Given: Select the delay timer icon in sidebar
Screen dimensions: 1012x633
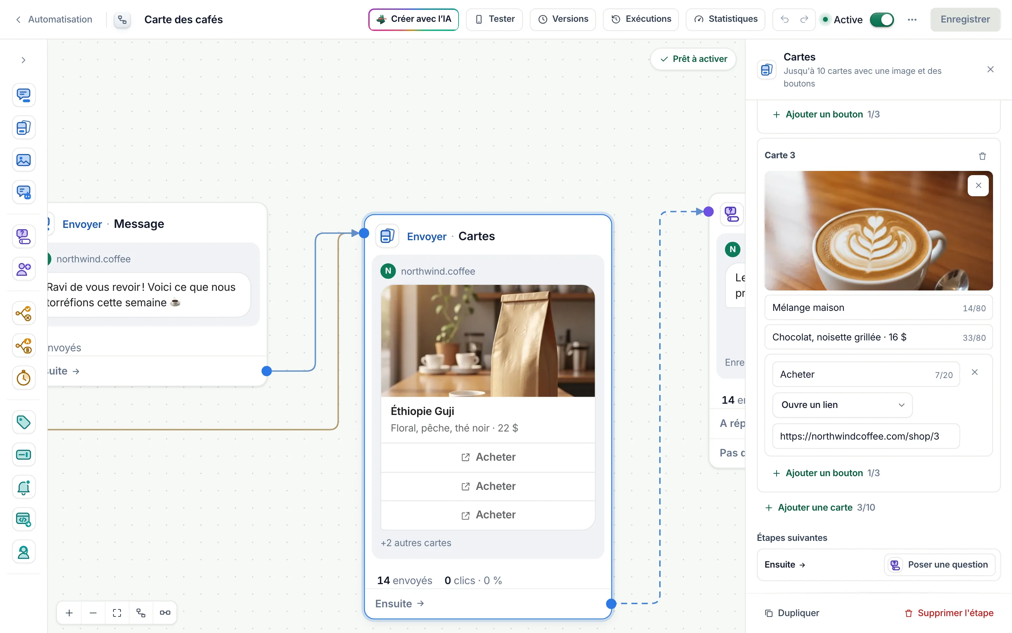Looking at the screenshot, I should click(24, 378).
